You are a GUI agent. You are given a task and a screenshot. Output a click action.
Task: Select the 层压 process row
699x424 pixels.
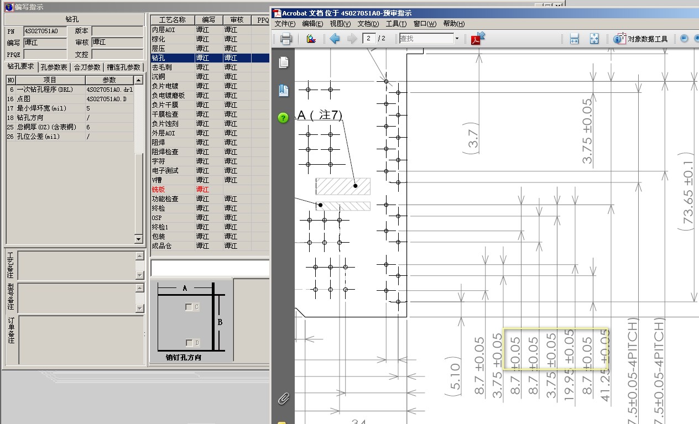[210, 49]
